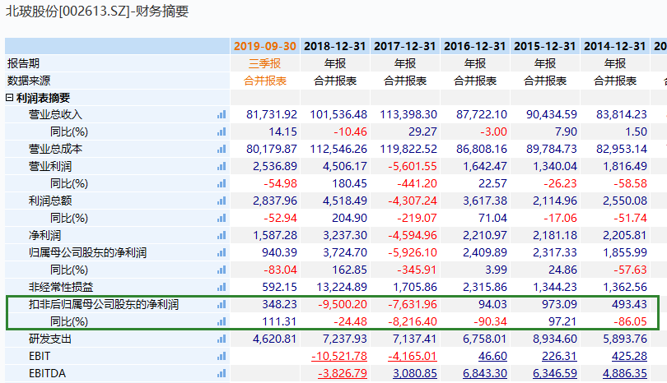Select 2015 net profit value 2,181.18
The image size is (667, 383).
pyautogui.click(x=555, y=236)
